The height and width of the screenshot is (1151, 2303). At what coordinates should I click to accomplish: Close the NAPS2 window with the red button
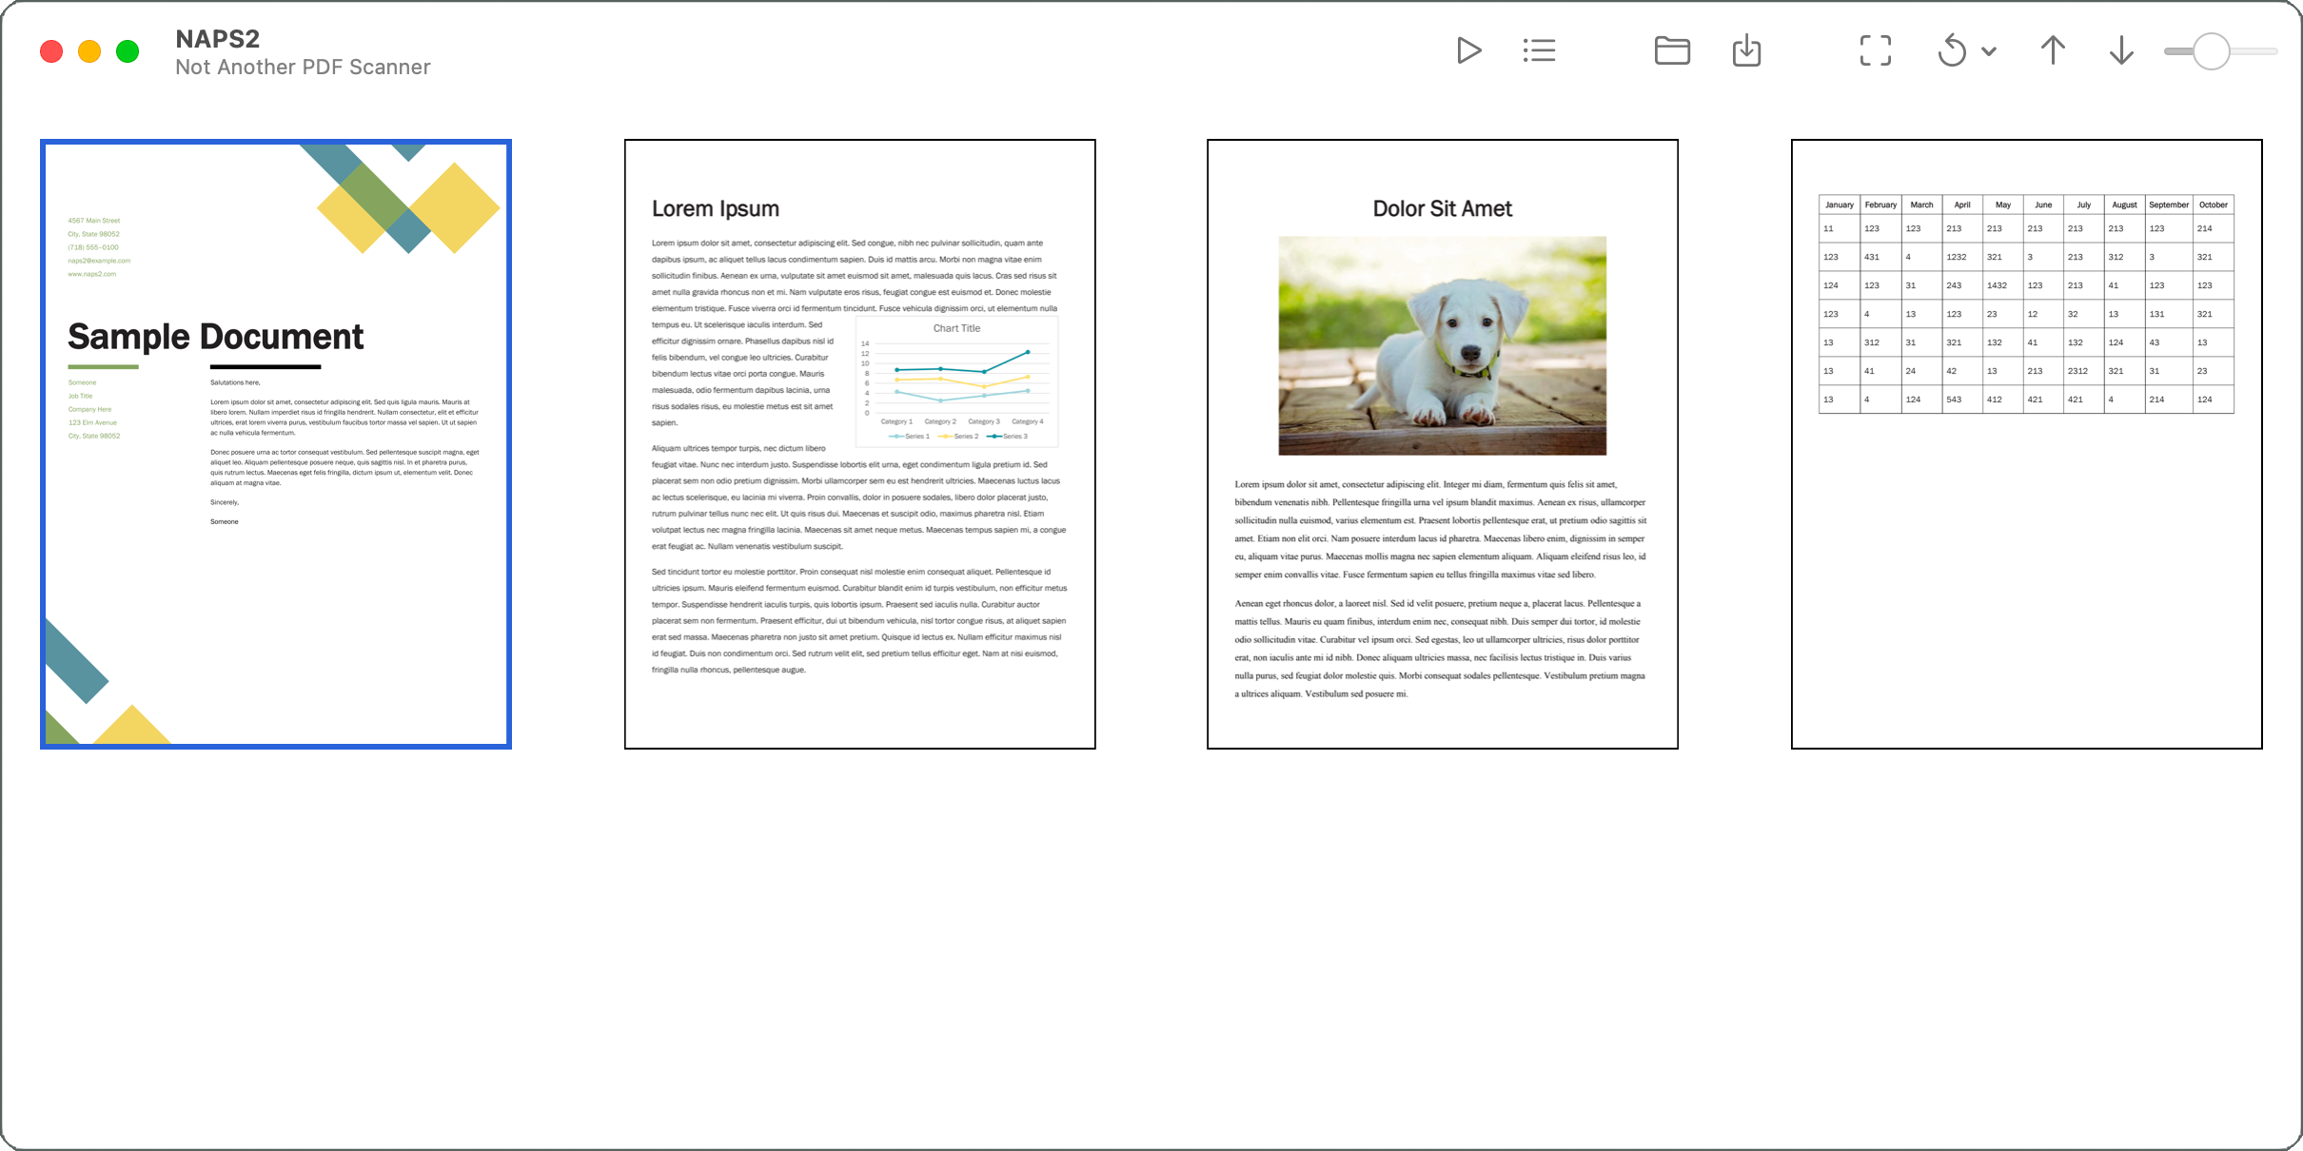[x=51, y=51]
